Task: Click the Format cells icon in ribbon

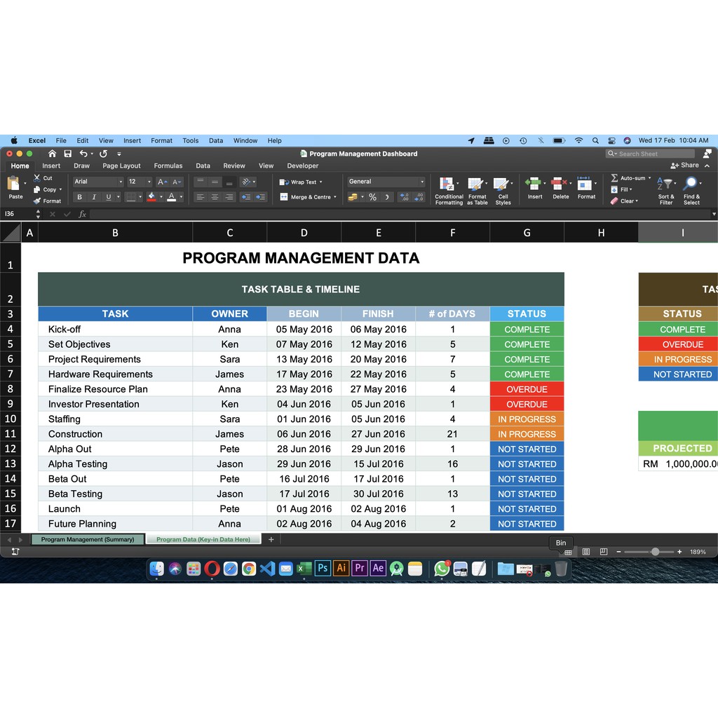Action: click(x=584, y=184)
